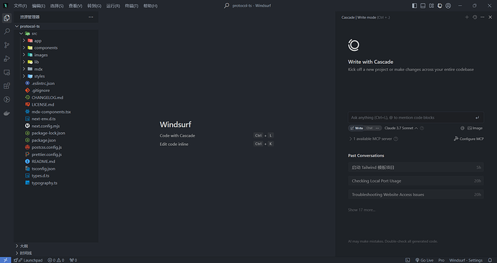Open the Source Control view

coord(6,45)
